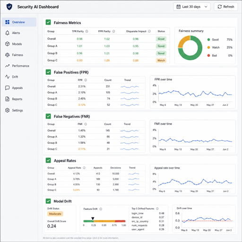Image resolution: width=242 pixels, height=242 pixels.
Task: Toggle the Appeal Rates checkbox
Action: (x=48, y=160)
